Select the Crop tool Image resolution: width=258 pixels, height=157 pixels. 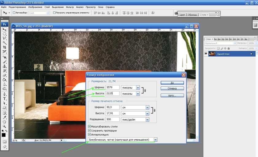5,47
